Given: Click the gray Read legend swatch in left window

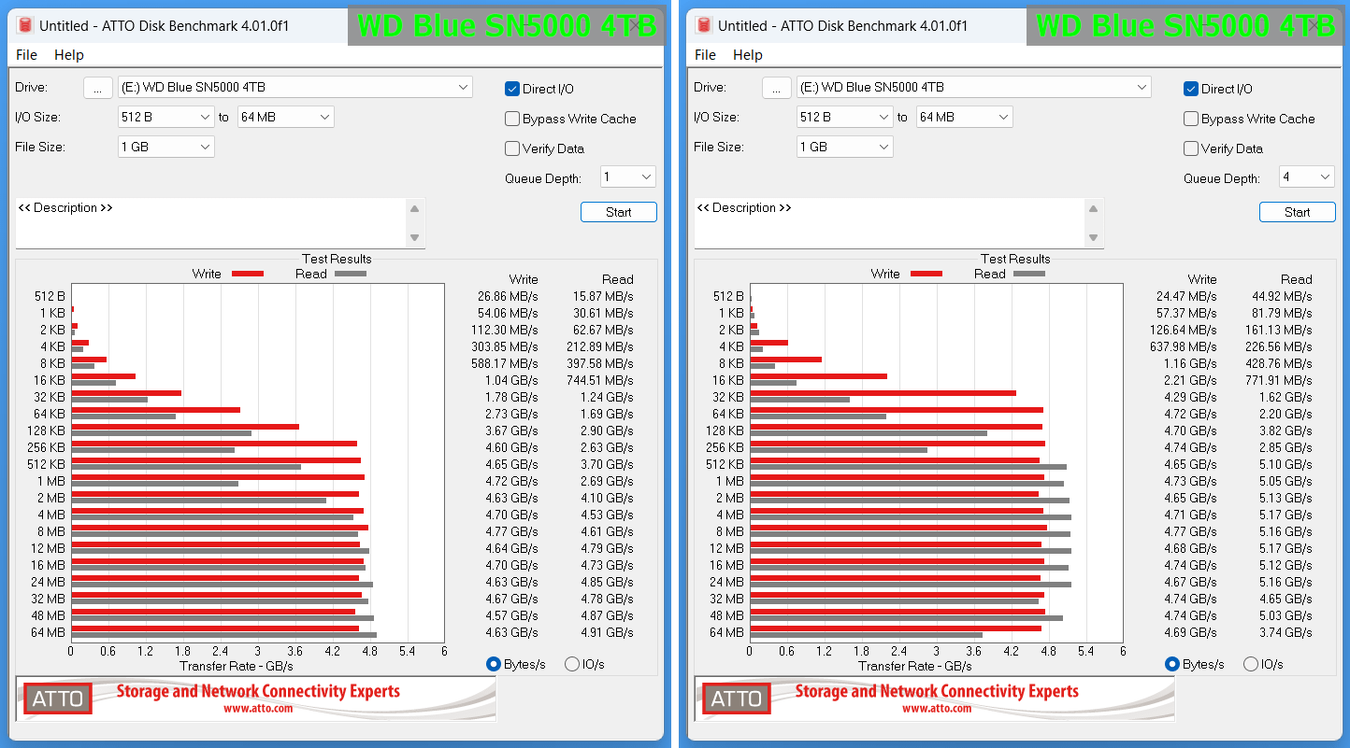Looking at the screenshot, I should tap(351, 274).
